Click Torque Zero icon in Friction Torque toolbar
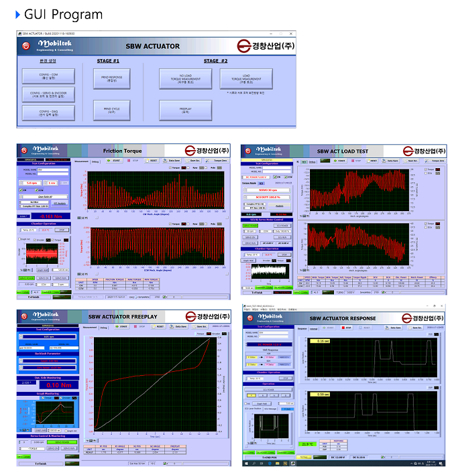This screenshot has height=469, width=450. (x=213, y=161)
